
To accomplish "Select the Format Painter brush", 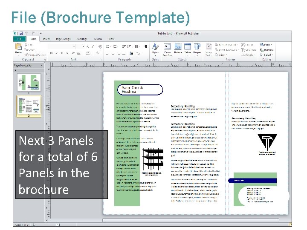I will [x=26, y=55].
